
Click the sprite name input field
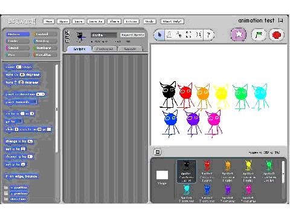[x=104, y=35]
